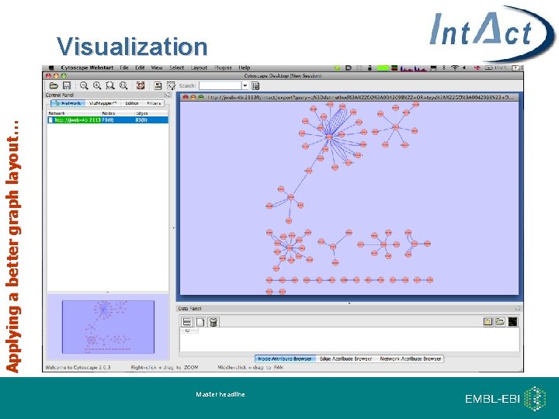Switch to the VizMapper tab

[102, 103]
